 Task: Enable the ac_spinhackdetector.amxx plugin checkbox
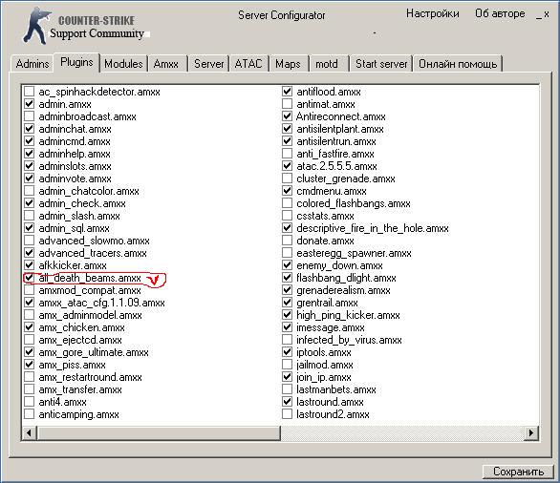pos(29,92)
